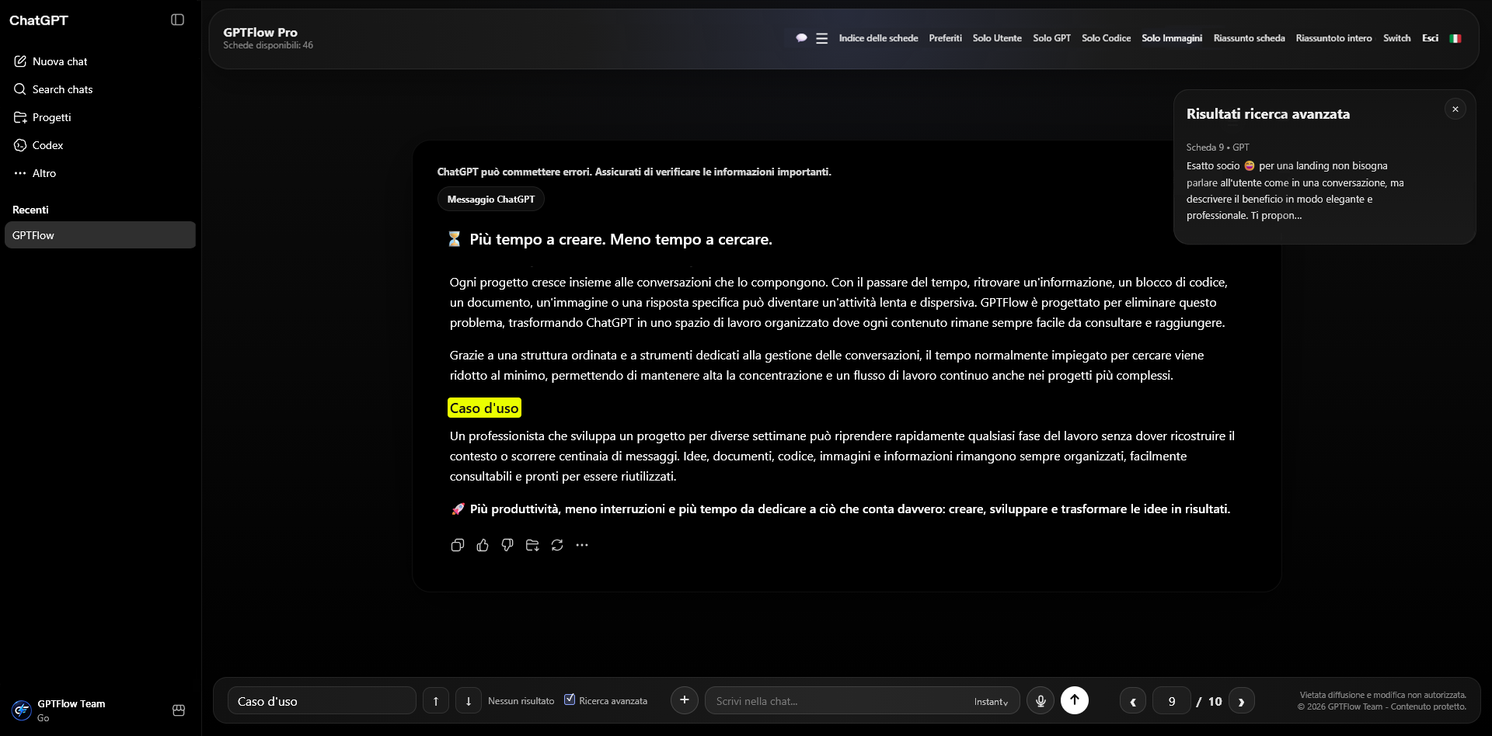Click the Messaggio ChatGPT badge
This screenshot has width=1492, height=736.
(x=491, y=200)
